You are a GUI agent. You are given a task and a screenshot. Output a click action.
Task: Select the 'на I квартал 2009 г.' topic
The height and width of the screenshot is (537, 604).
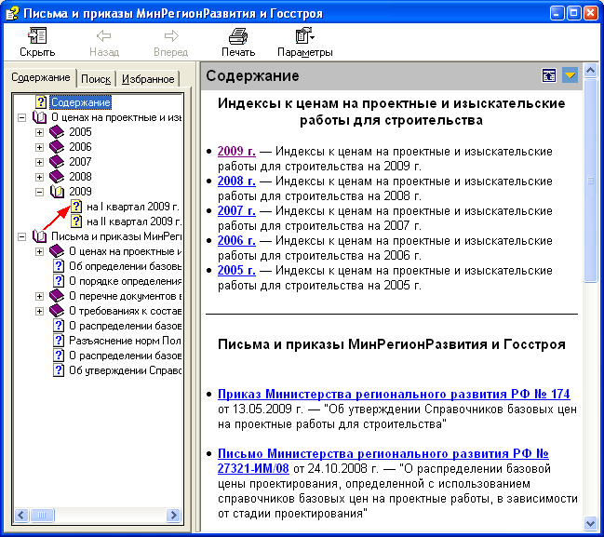(x=131, y=207)
